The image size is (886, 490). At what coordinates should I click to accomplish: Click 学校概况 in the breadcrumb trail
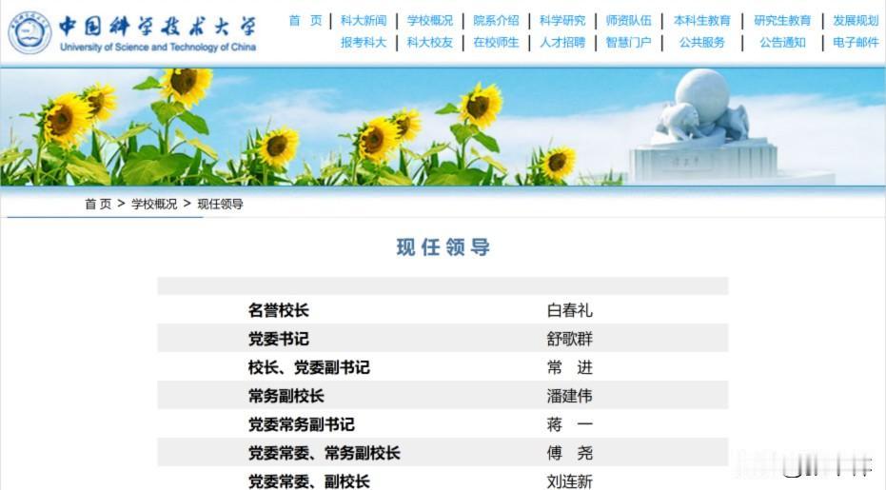(154, 204)
